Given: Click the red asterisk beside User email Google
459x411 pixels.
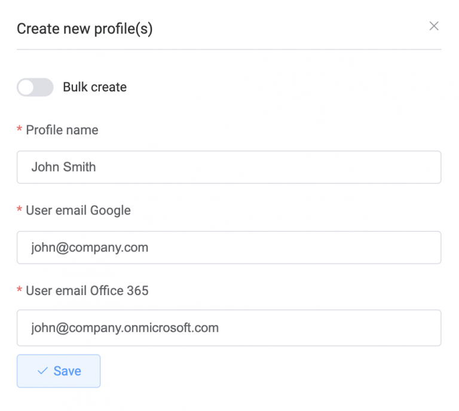Looking at the screenshot, I should click(19, 211).
